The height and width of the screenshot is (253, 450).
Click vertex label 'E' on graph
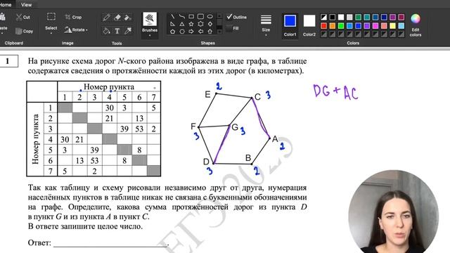coord(208,94)
